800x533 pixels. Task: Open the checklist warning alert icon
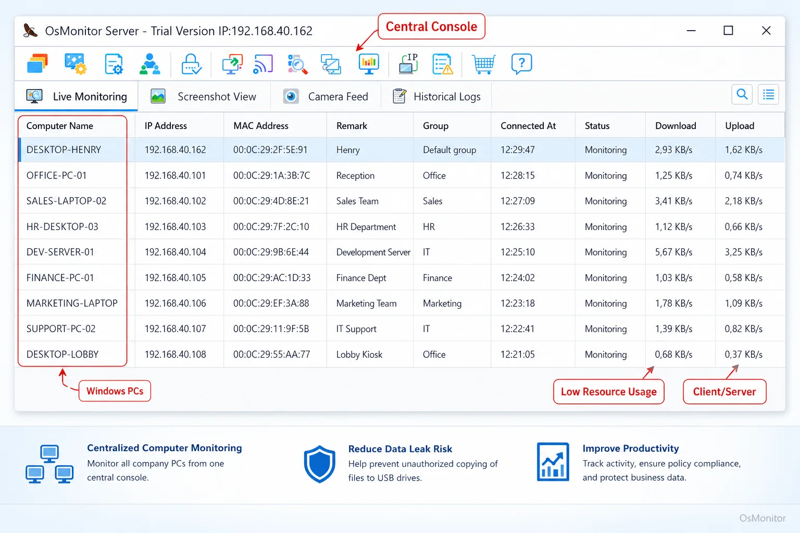(x=443, y=64)
